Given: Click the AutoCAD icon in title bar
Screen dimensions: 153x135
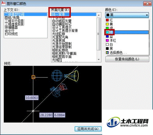Looking at the screenshot, I should (3, 3).
